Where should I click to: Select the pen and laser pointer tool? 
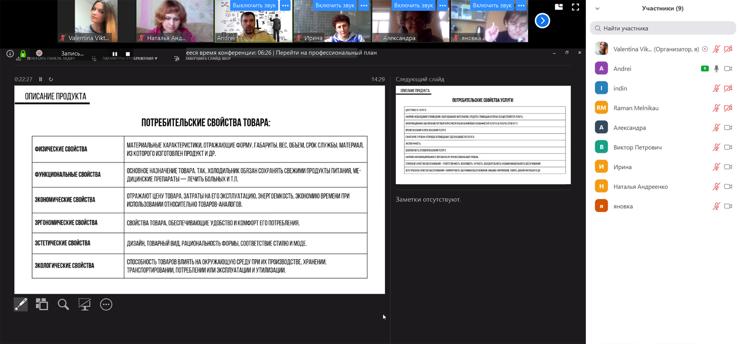(21, 304)
